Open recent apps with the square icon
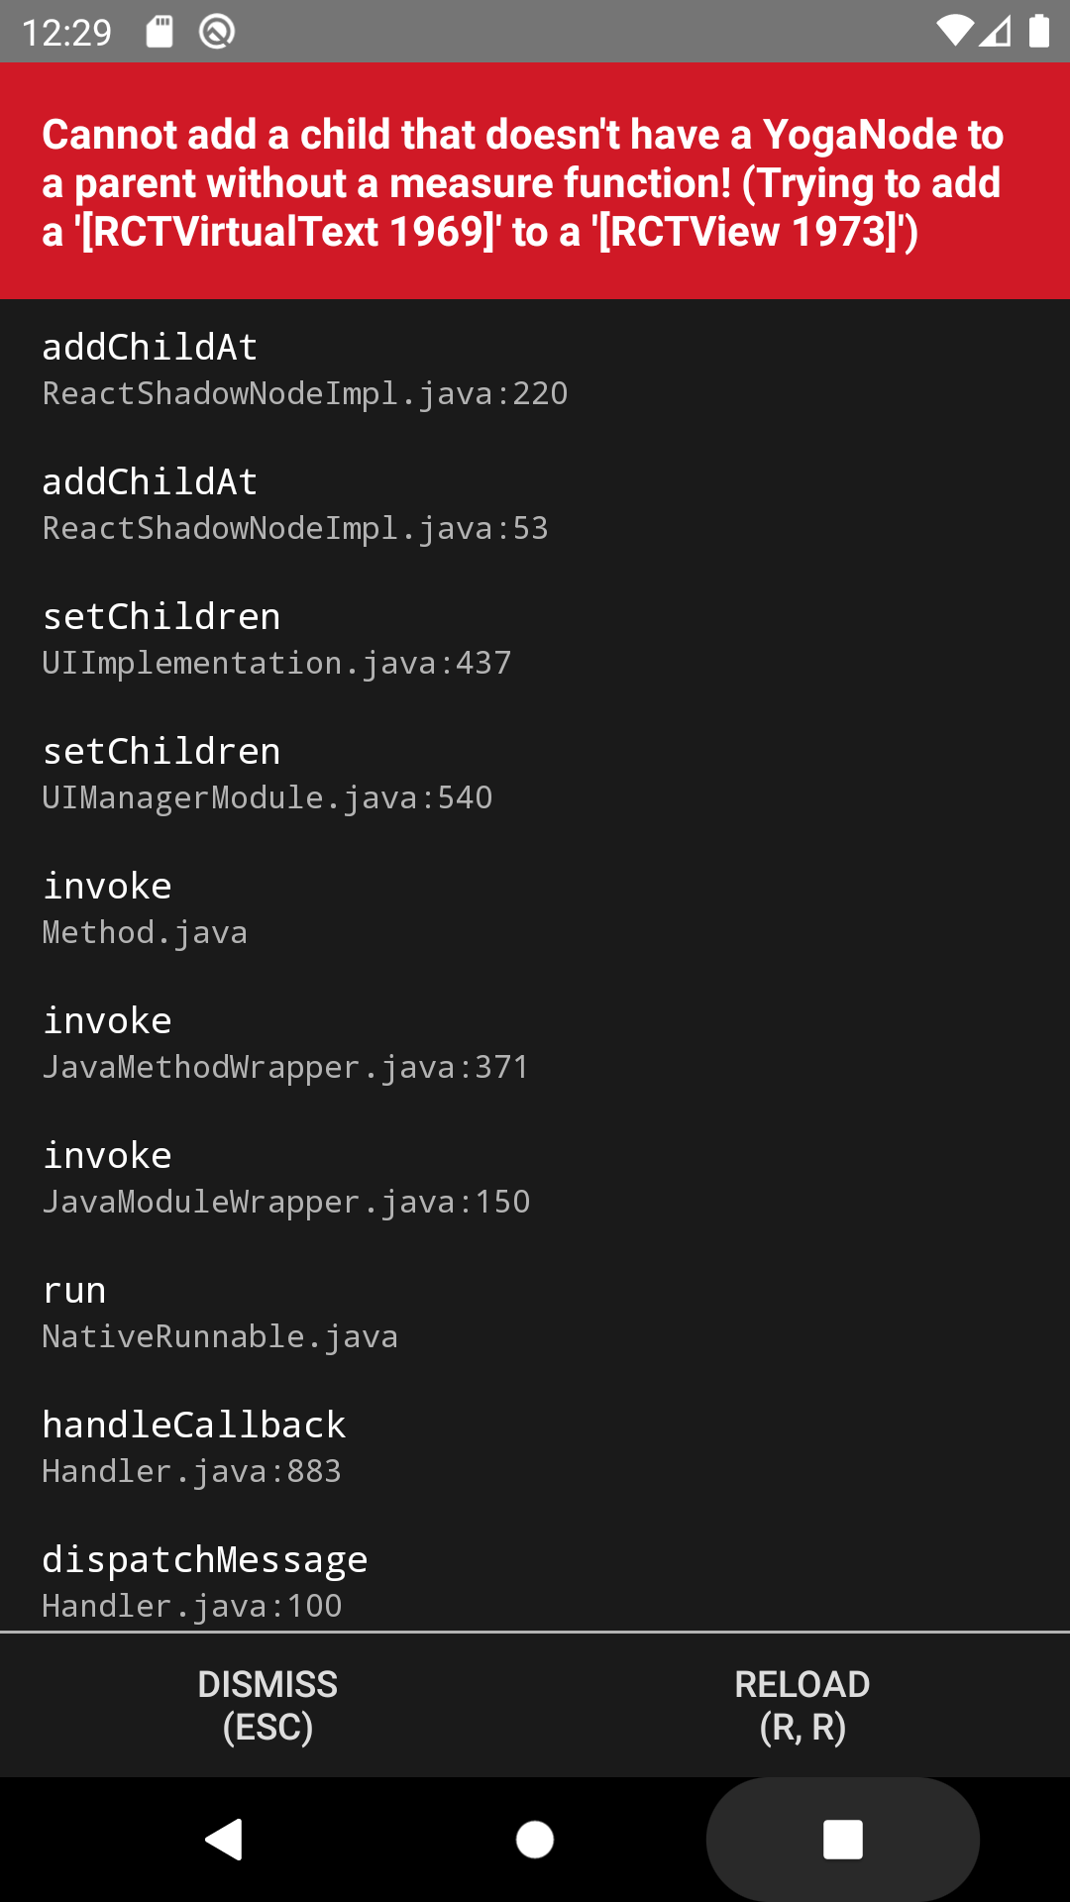This screenshot has height=1902, width=1070. tap(843, 1838)
